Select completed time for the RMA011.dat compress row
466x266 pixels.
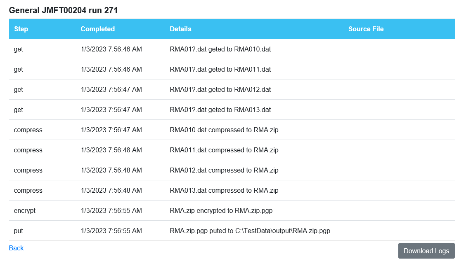[111, 150]
